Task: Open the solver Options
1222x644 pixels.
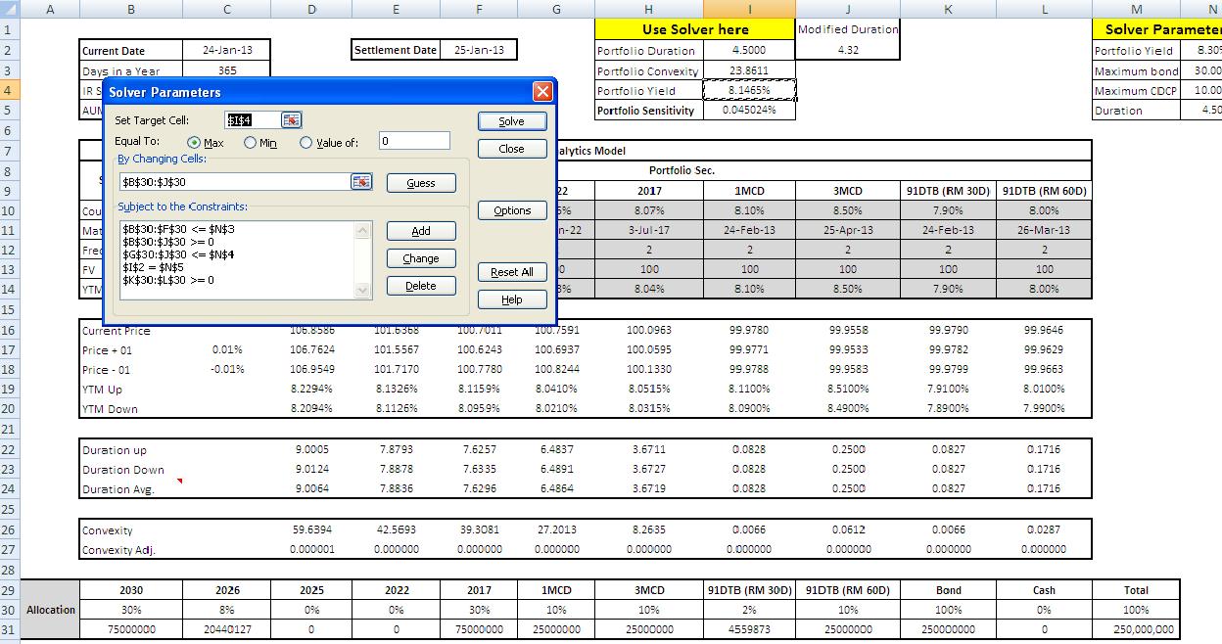Action: tap(512, 210)
